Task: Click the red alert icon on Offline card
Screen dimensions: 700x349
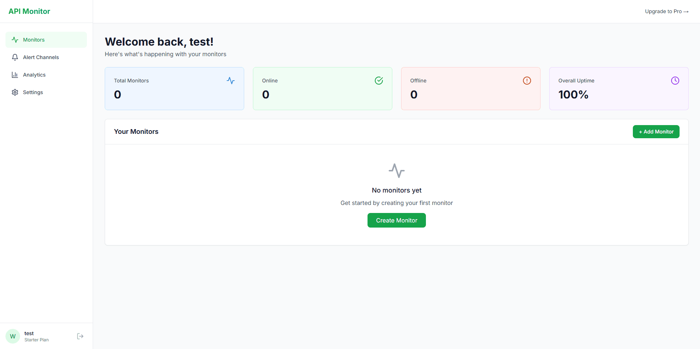Action: click(527, 80)
